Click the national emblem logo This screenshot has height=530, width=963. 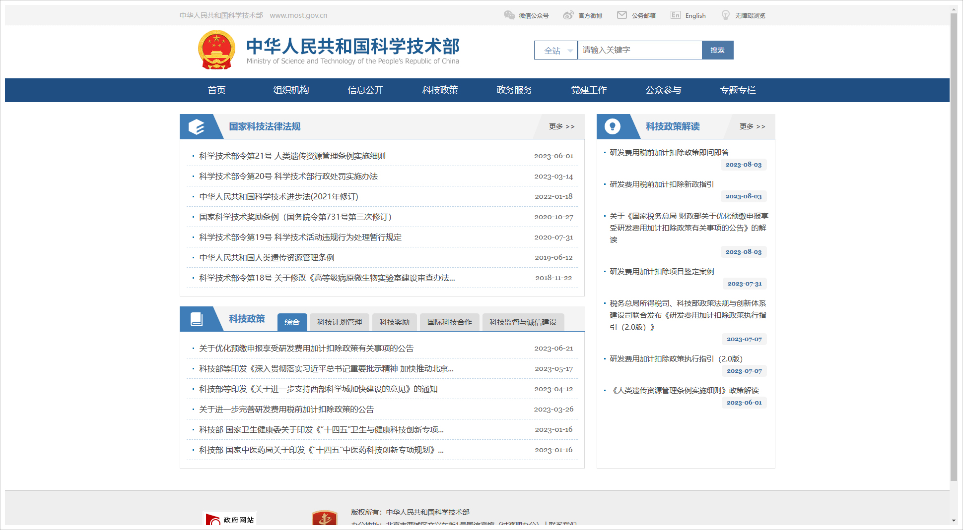(x=216, y=50)
